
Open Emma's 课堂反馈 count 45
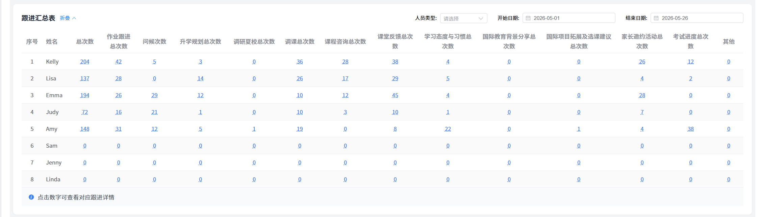click(395, 96)
